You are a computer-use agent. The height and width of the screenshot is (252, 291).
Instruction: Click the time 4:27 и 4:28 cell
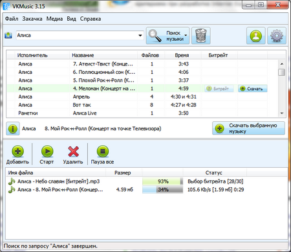(184, 105)
